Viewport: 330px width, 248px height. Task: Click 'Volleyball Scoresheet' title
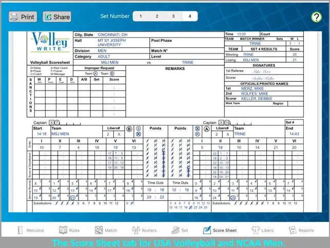50,62
